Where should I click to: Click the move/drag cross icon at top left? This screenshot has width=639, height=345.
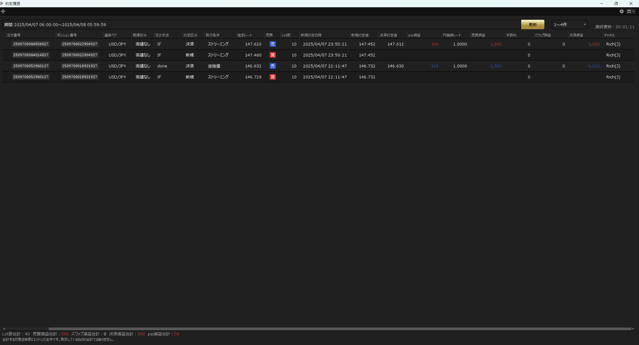coord(3,11)
